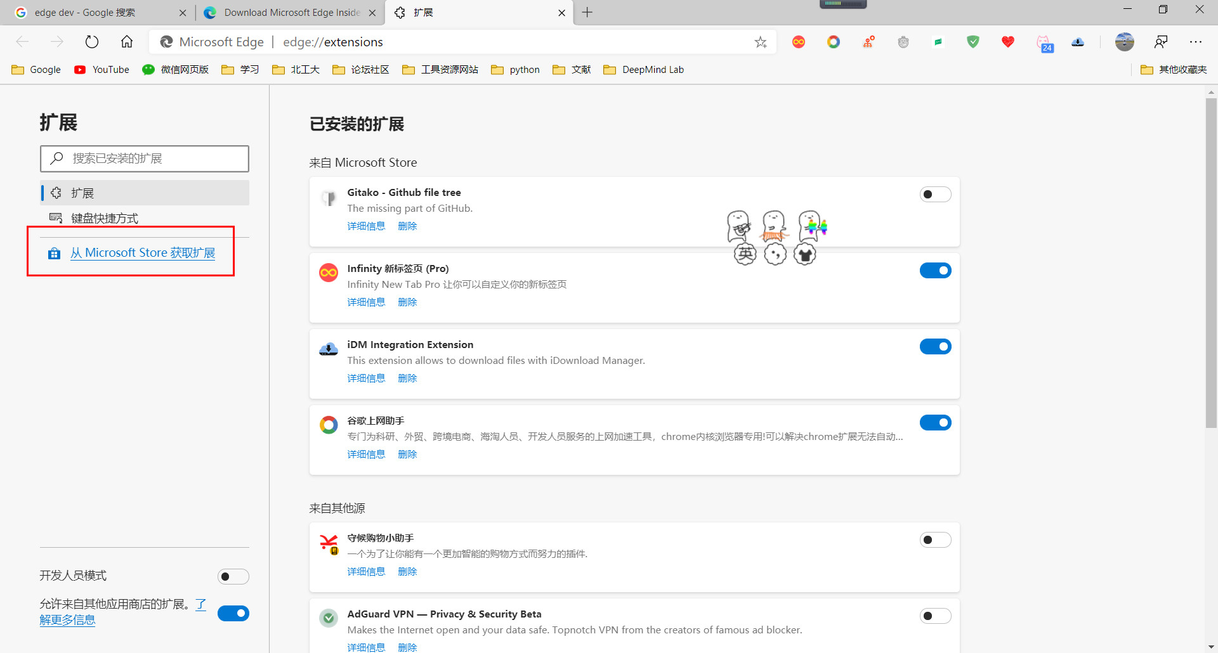Click the page vertical scrollbar thumb

point(1211,263)
